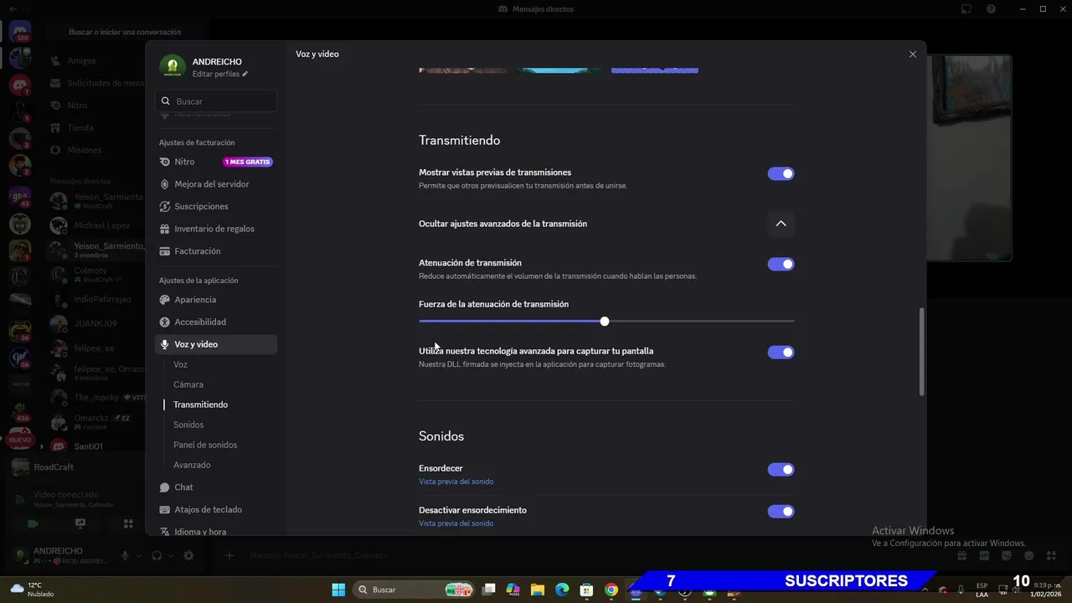
Task: Open the help icon in Discord title bar
Action: (x=991, y=9)
